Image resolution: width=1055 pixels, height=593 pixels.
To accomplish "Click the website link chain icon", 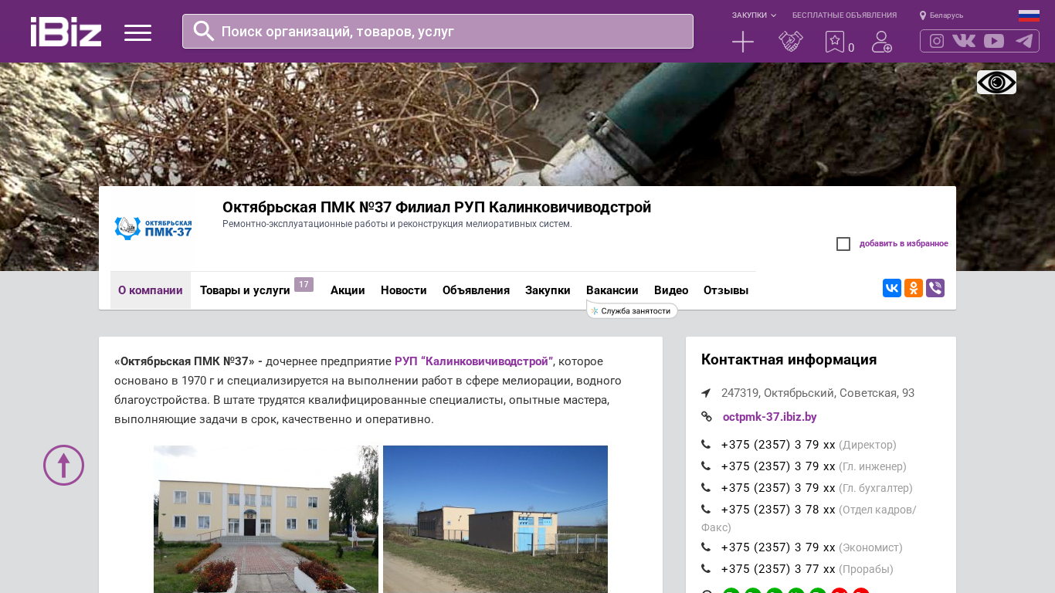I will tap(707, 417).
